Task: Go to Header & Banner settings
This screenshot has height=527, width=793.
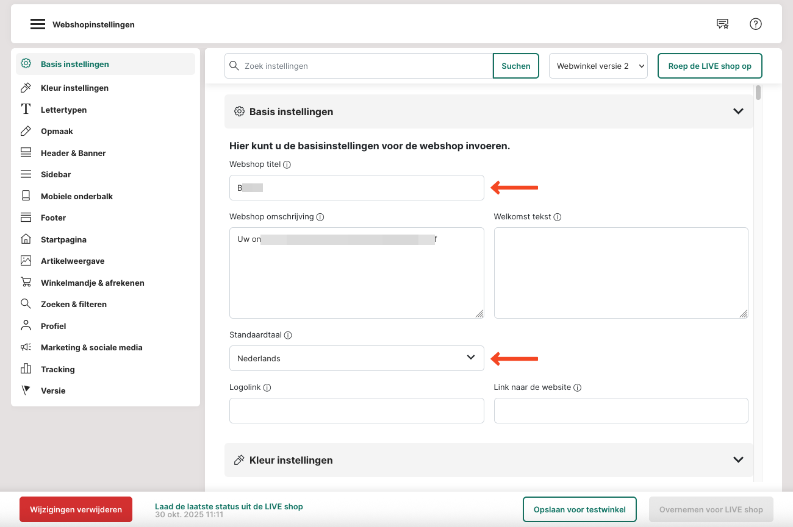Action: tap(73, 153)
